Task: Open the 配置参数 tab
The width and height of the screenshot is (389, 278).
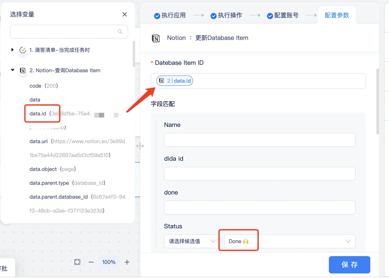Action: coord(337,15)
